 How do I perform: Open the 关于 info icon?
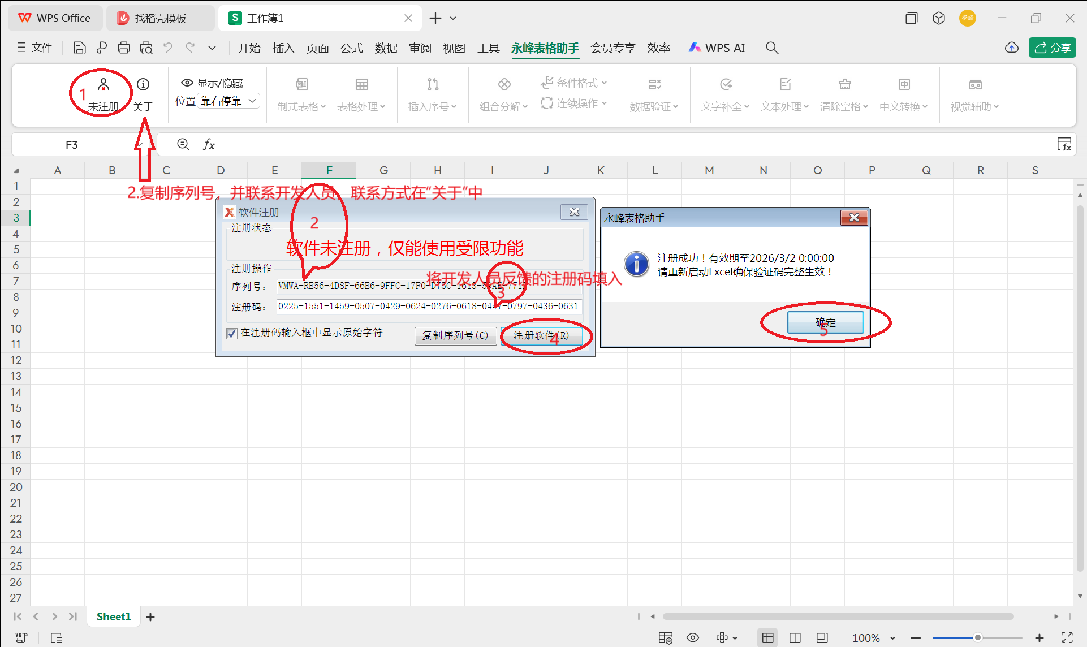coord(143,85)
